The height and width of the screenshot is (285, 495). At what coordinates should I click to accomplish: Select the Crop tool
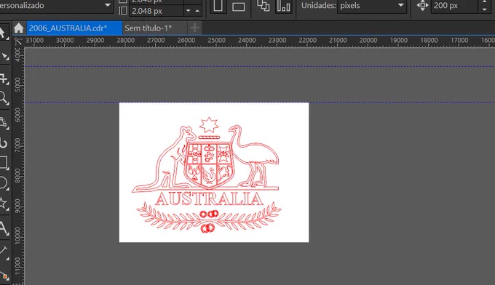[x=4, y=79]
